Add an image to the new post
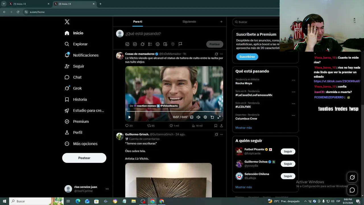 [127, 44]
